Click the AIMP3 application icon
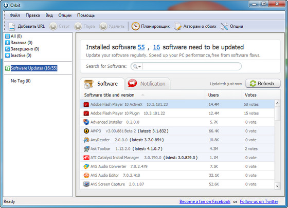 (86, 131)
